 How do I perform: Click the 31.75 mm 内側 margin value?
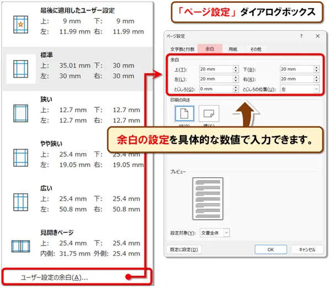74,253
